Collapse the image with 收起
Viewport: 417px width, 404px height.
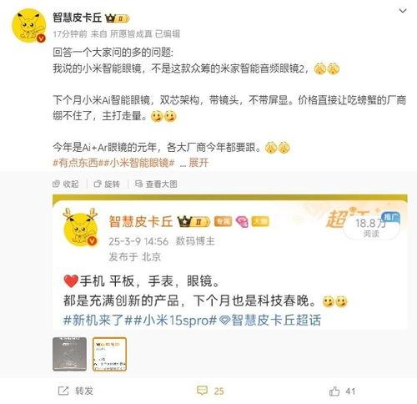tap(66, 184)
